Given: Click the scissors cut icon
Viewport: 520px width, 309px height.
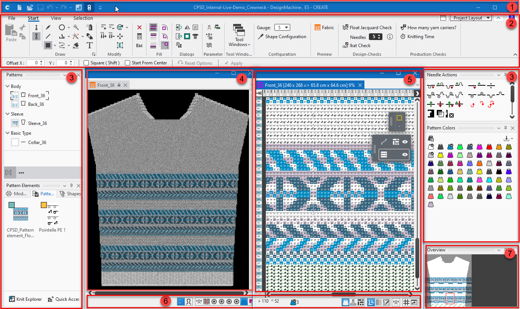Looking at the screenshot, I should (x=22, y=27).
